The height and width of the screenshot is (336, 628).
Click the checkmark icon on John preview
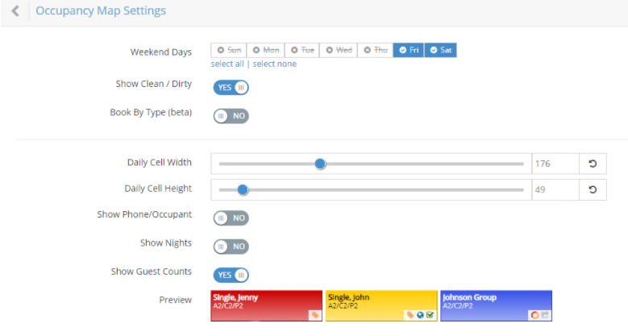(x=430, y=315)
